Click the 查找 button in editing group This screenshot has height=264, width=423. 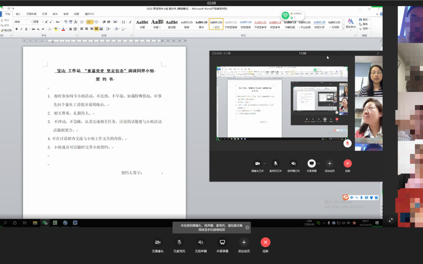tap(364, 20)
